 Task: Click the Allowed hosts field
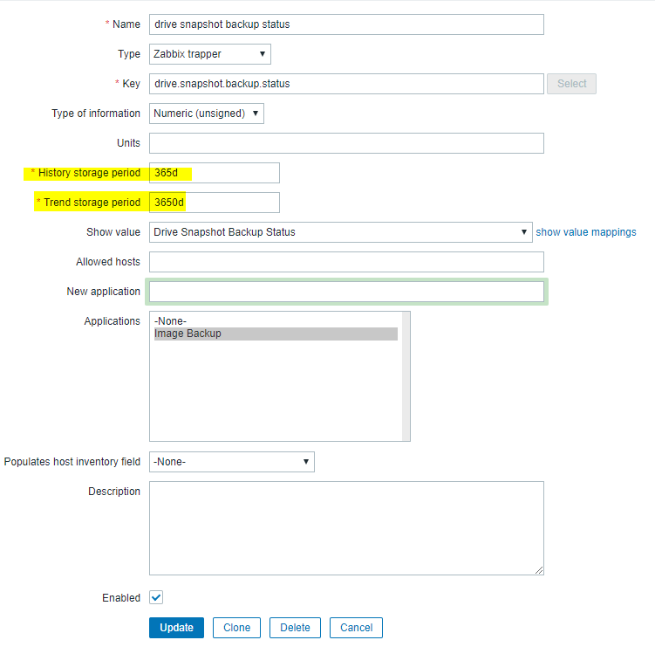[346, 262]
